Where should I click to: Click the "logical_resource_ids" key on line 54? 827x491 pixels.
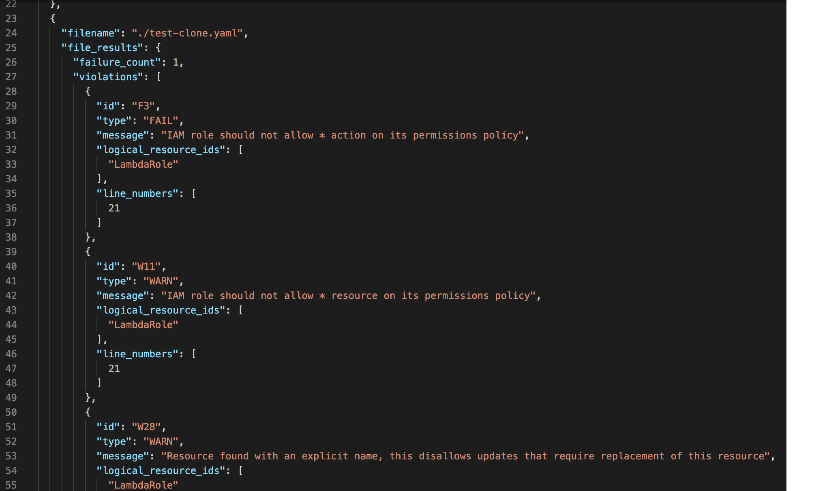click(x=161, y=471)
